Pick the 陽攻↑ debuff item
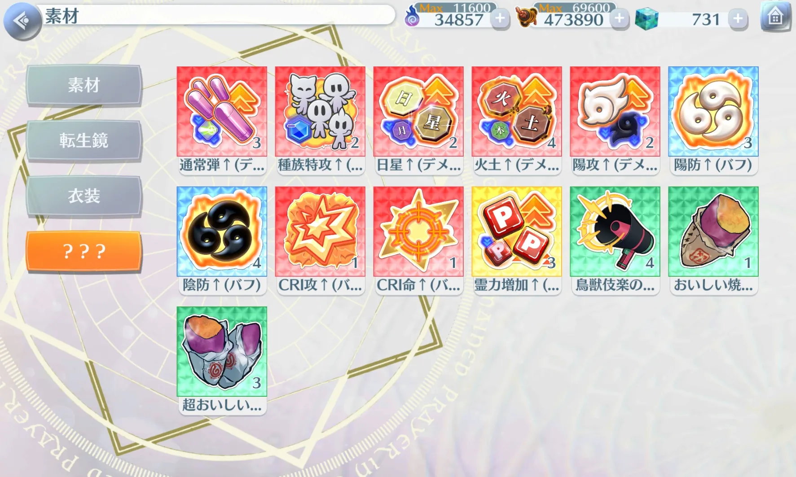Viewport: 796px width, 477px height. tap(615, 120)
